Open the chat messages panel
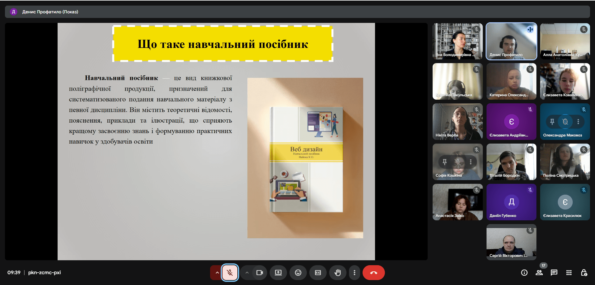The image size is (595, 285). [554, 273]
